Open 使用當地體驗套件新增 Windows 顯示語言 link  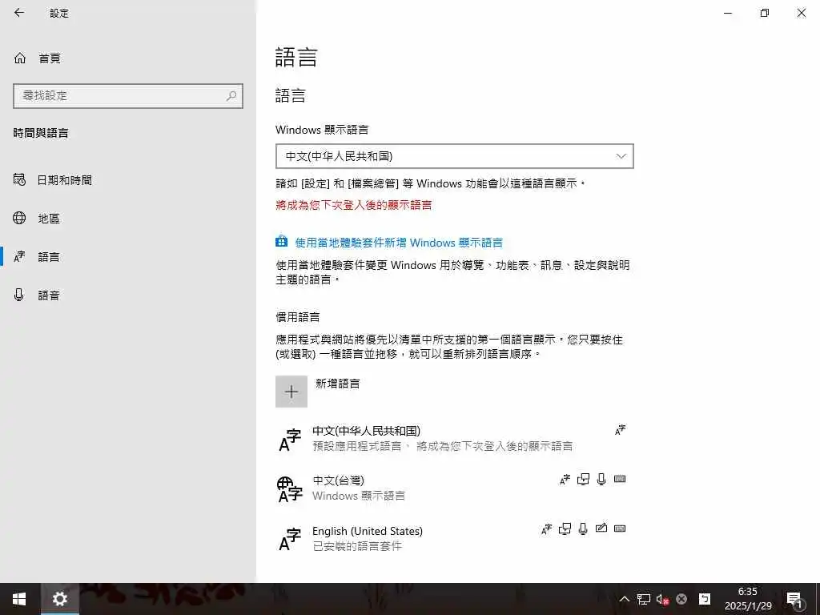399,243
